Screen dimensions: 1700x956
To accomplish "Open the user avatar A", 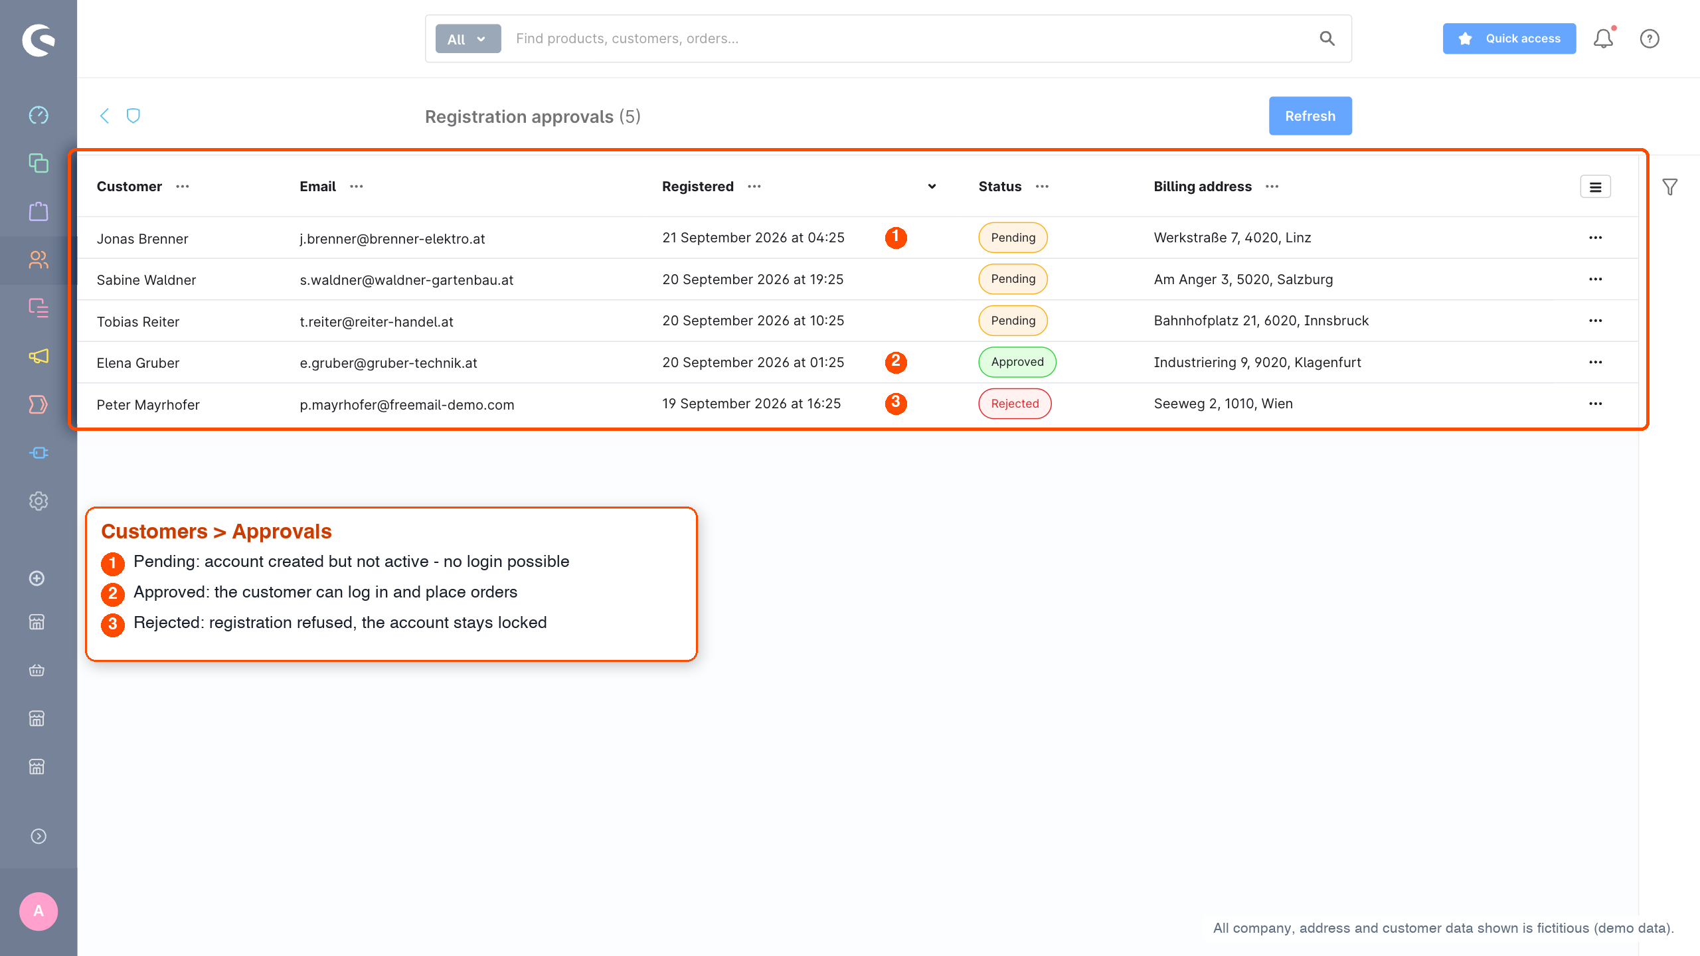I will click(x=39, y=911).
